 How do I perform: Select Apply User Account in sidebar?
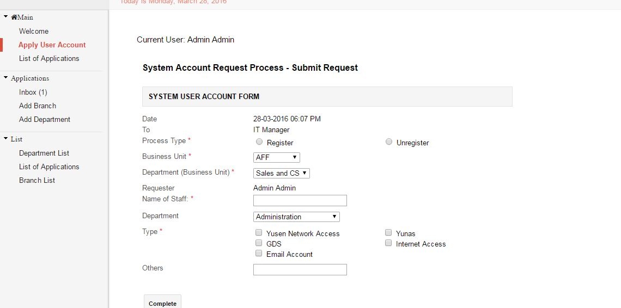tap(52, 45)
